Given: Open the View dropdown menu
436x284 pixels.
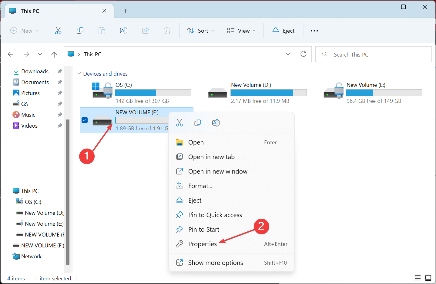Looking at the screenshot, I should pyautogui.click(x=241, y=31).
